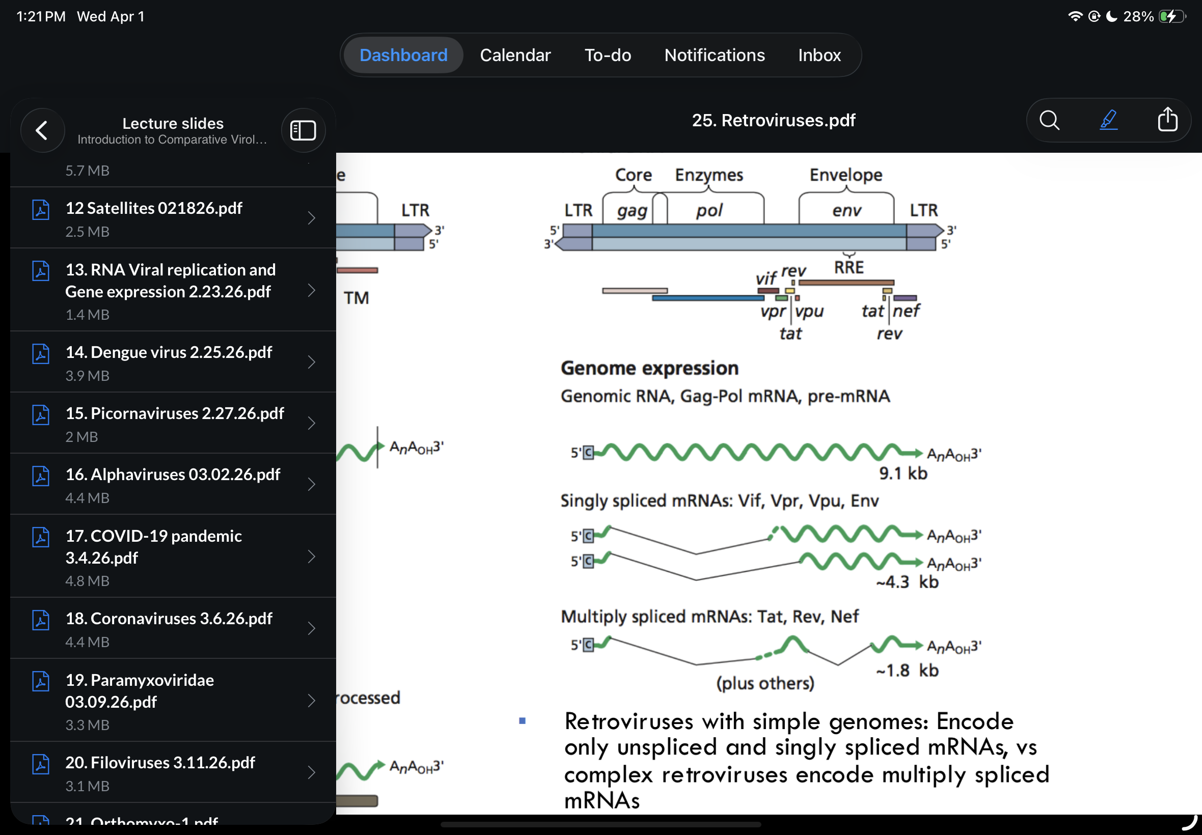
Task: Tap PDF icon for 12 Satellites file
Action: point(41,210)
